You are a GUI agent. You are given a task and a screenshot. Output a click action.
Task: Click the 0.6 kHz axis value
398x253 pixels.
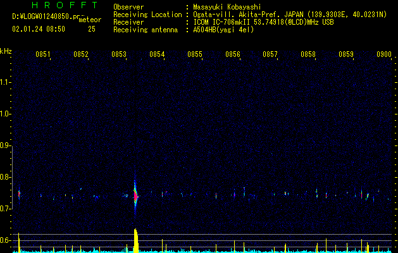(6, 240)
